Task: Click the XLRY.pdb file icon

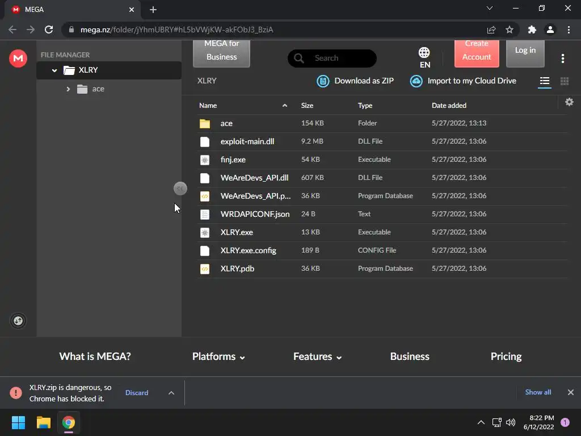Action: pos(204,269)
